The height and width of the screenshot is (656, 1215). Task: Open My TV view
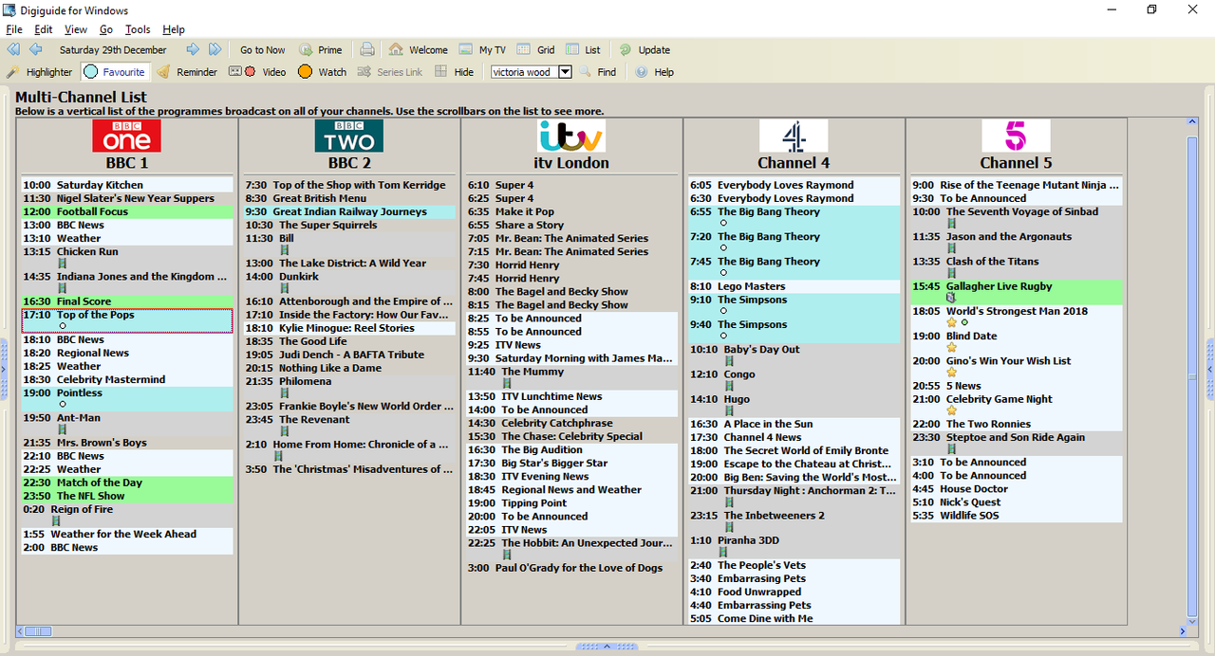point(482,50)
